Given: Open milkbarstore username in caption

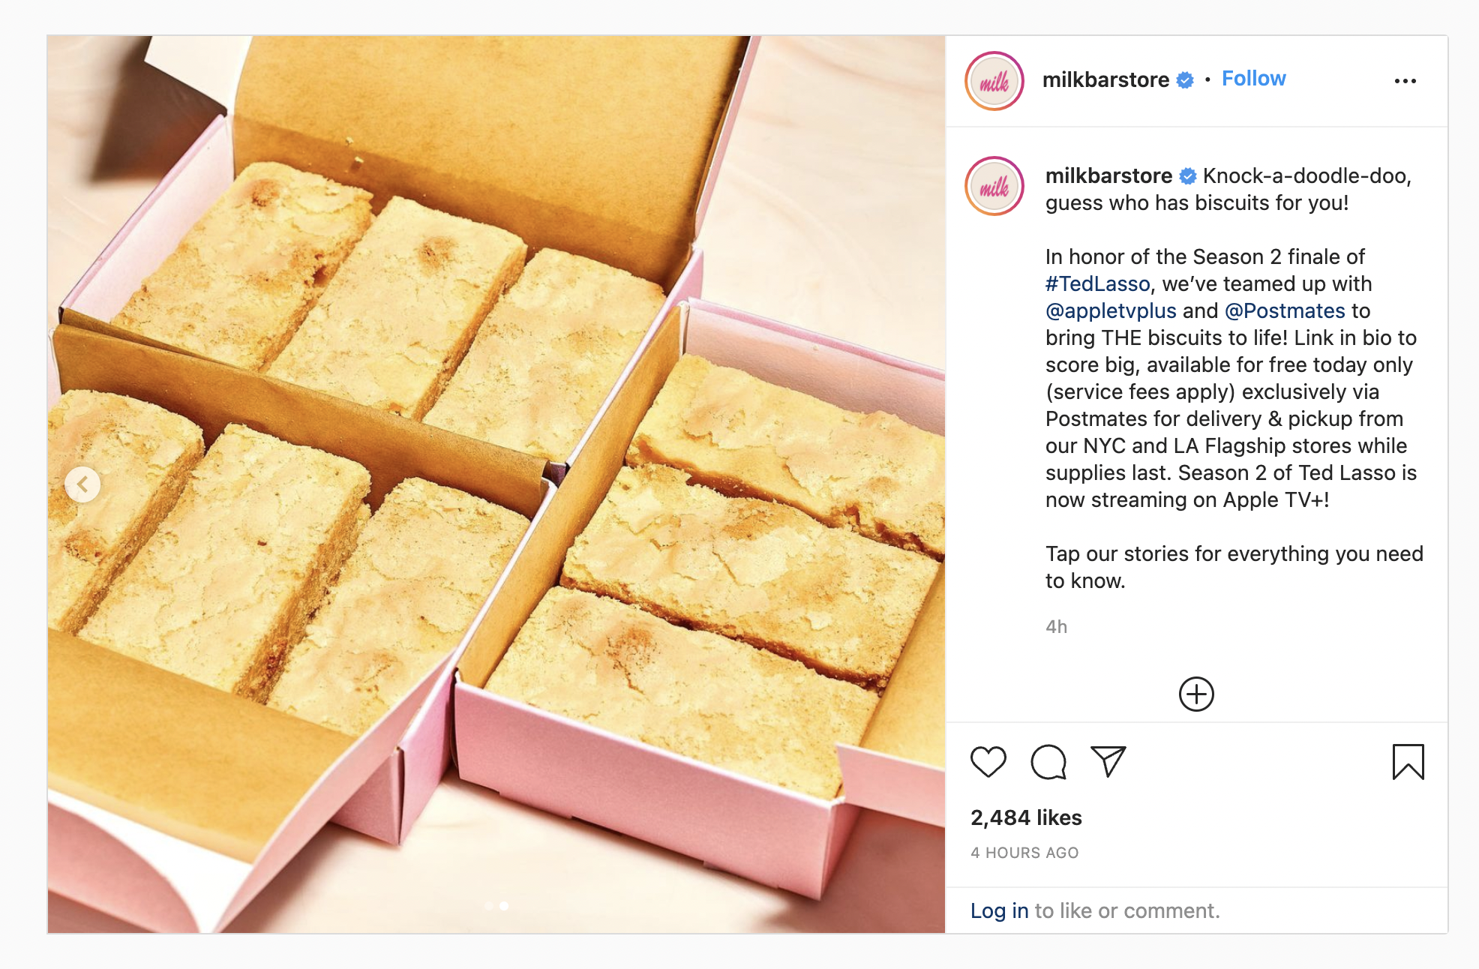Looking at the screenshot, I should click(1108, 175).
